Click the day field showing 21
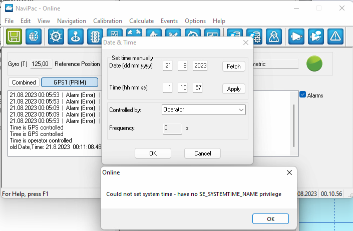 [168, 65]
